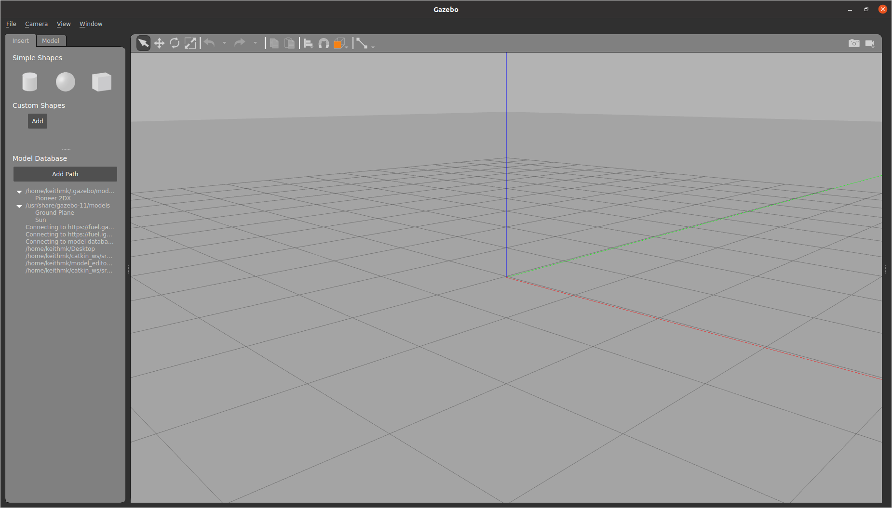This screenshot has height=508, width=892.
Task: Open the undo history dropdown arrow
Action: pos(224,43)
